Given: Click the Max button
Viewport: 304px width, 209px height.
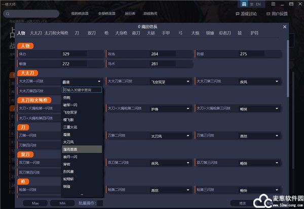Looking at the screenshot, I should [35, 203].
